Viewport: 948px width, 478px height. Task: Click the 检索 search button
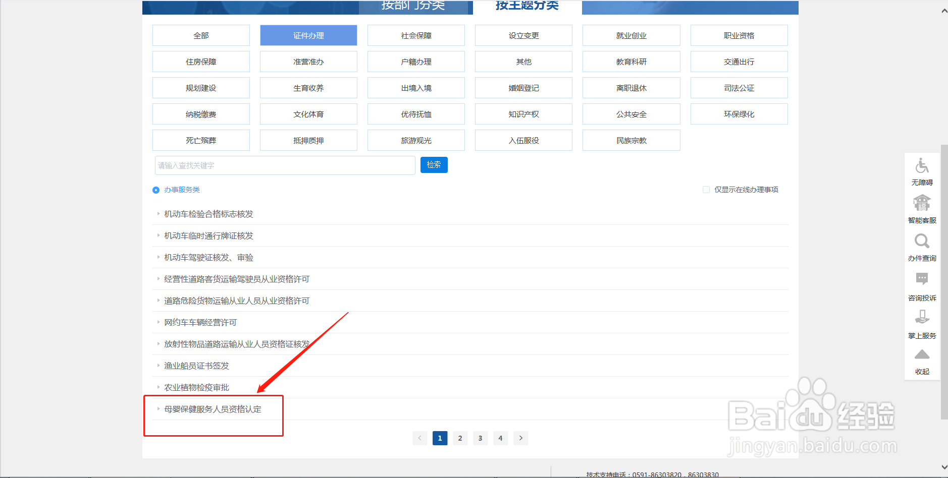pos(434,165)
